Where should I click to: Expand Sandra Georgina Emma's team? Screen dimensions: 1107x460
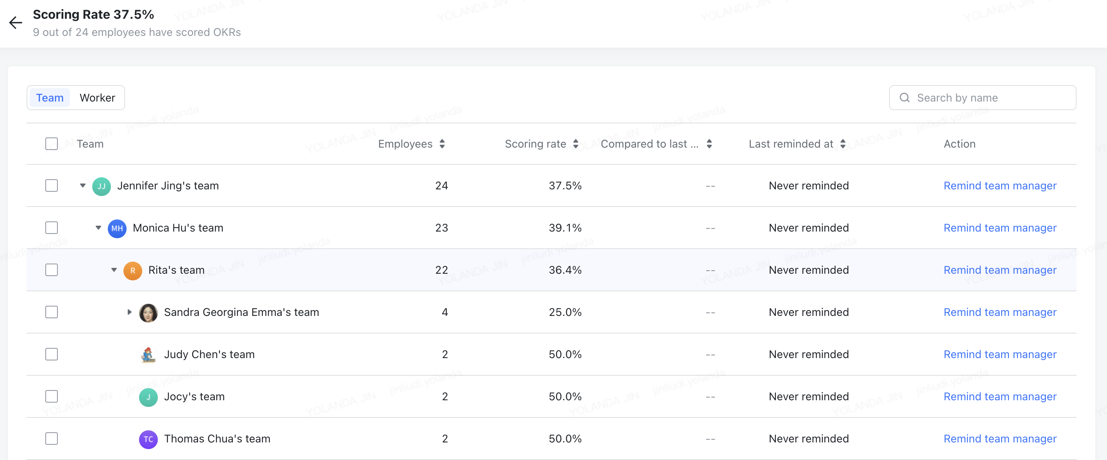[129, 312]
